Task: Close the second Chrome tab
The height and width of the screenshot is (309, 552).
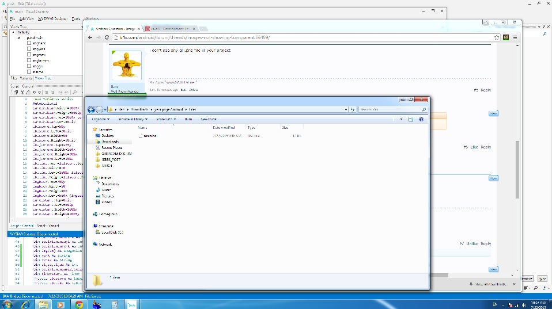Action: (194, 29)
